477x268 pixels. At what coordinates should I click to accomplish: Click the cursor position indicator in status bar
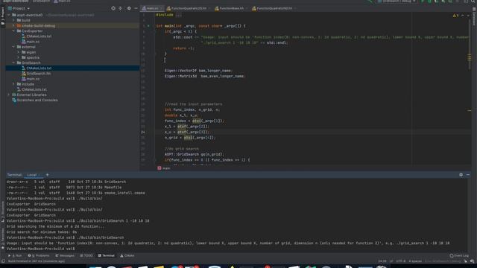pos(382,261)
